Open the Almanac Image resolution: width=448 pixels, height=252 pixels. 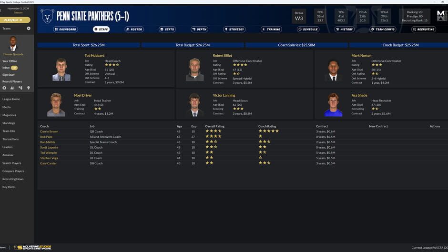(8, 155)
